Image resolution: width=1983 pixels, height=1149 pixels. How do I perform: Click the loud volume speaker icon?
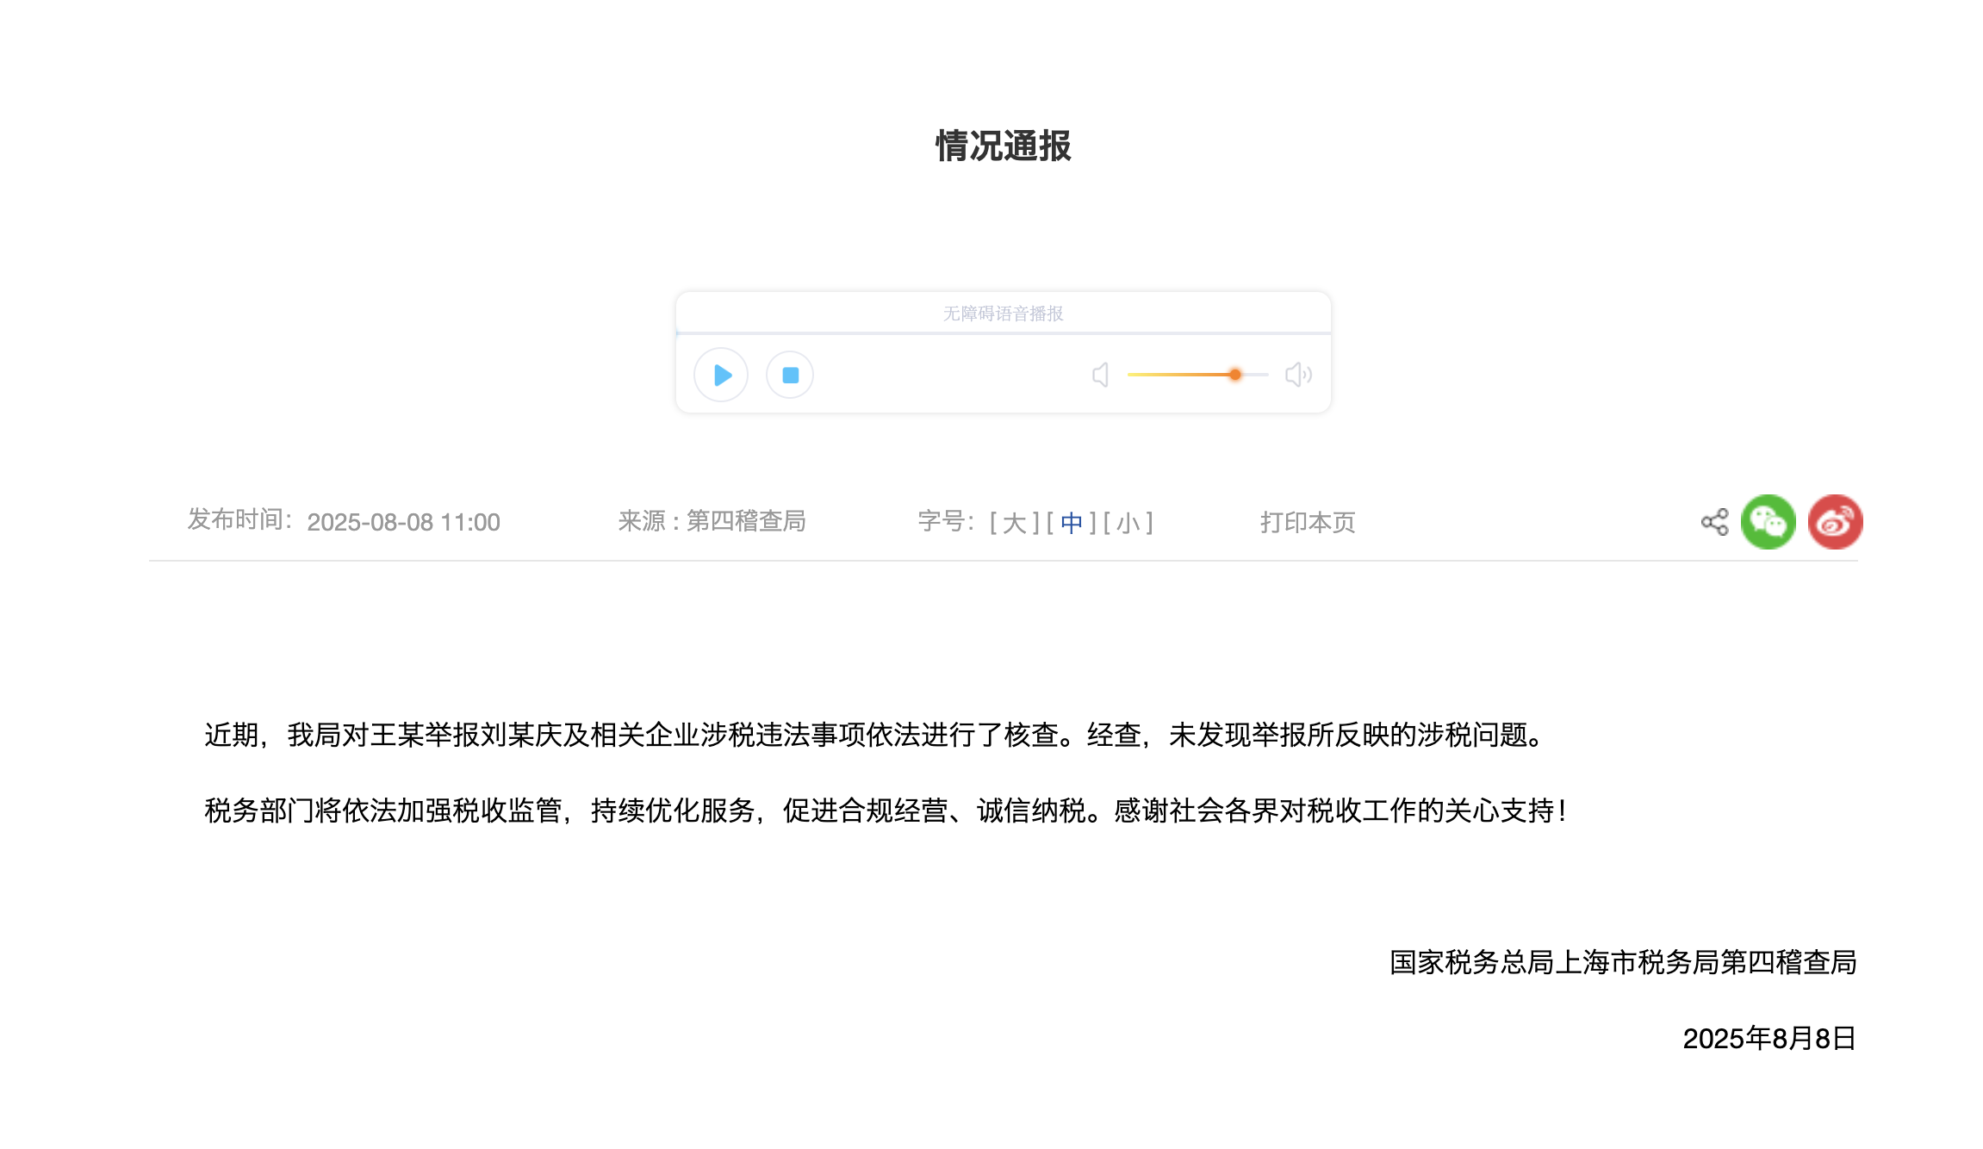pyautogui.click(x=1297, y=375)
